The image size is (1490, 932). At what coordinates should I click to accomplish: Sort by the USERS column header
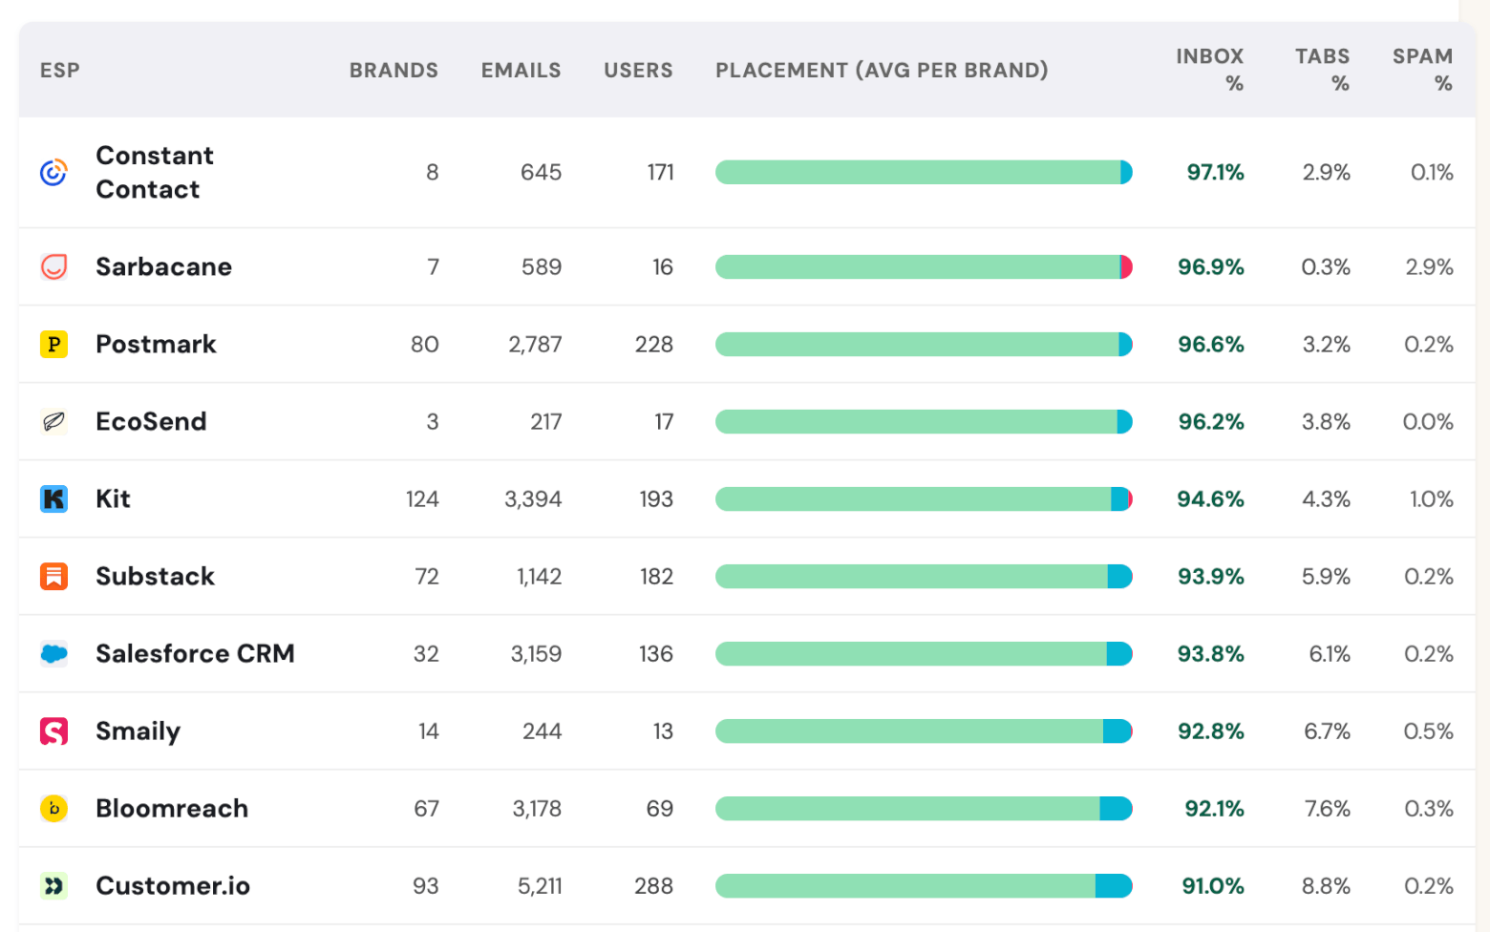tap(638, 70)
